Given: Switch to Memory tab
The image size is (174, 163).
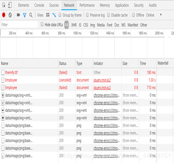Looking at the screenshot, I should pyautogui.click(x=105, y=5).
